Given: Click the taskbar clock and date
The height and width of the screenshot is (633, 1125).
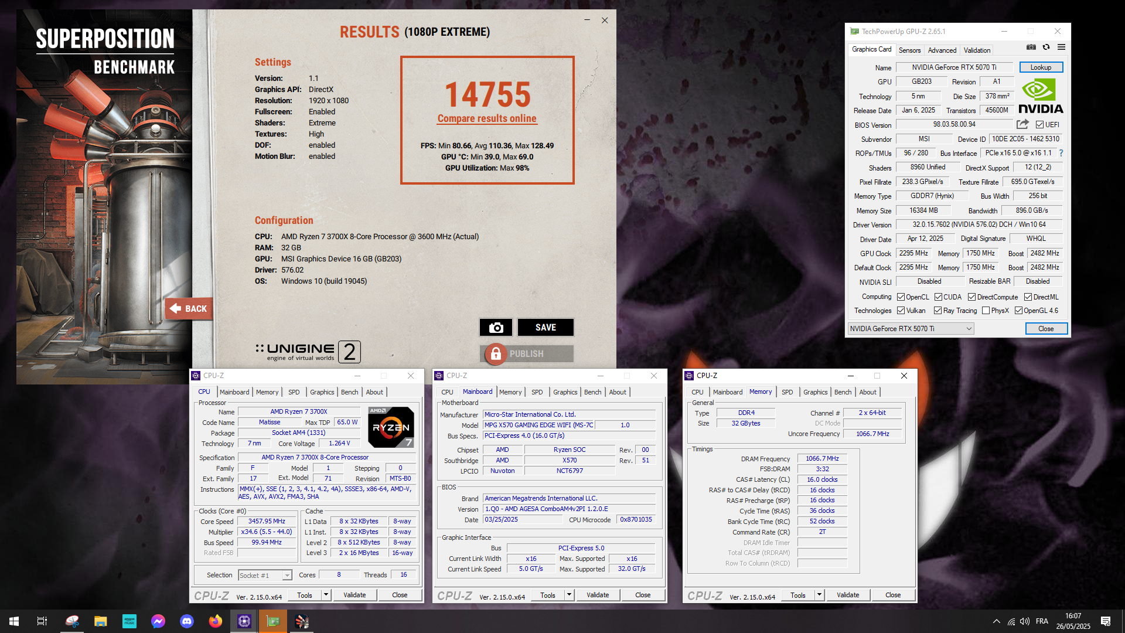Looking at the screenshot, I should click(1073, 621).
